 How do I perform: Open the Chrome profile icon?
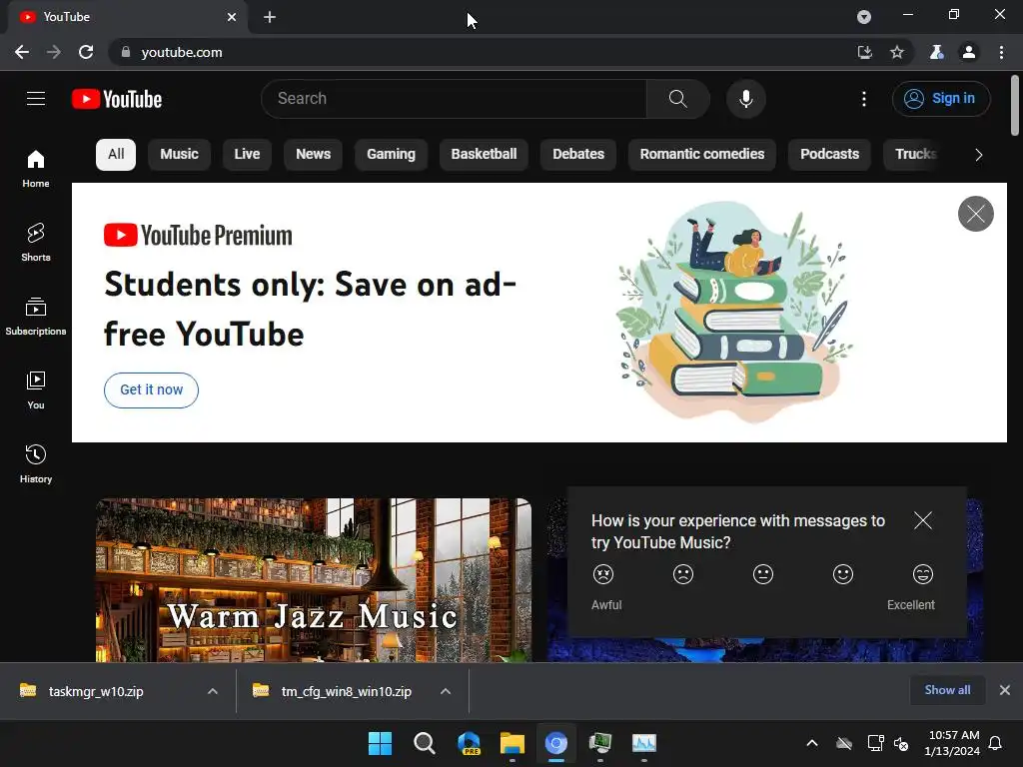(969, 52)
